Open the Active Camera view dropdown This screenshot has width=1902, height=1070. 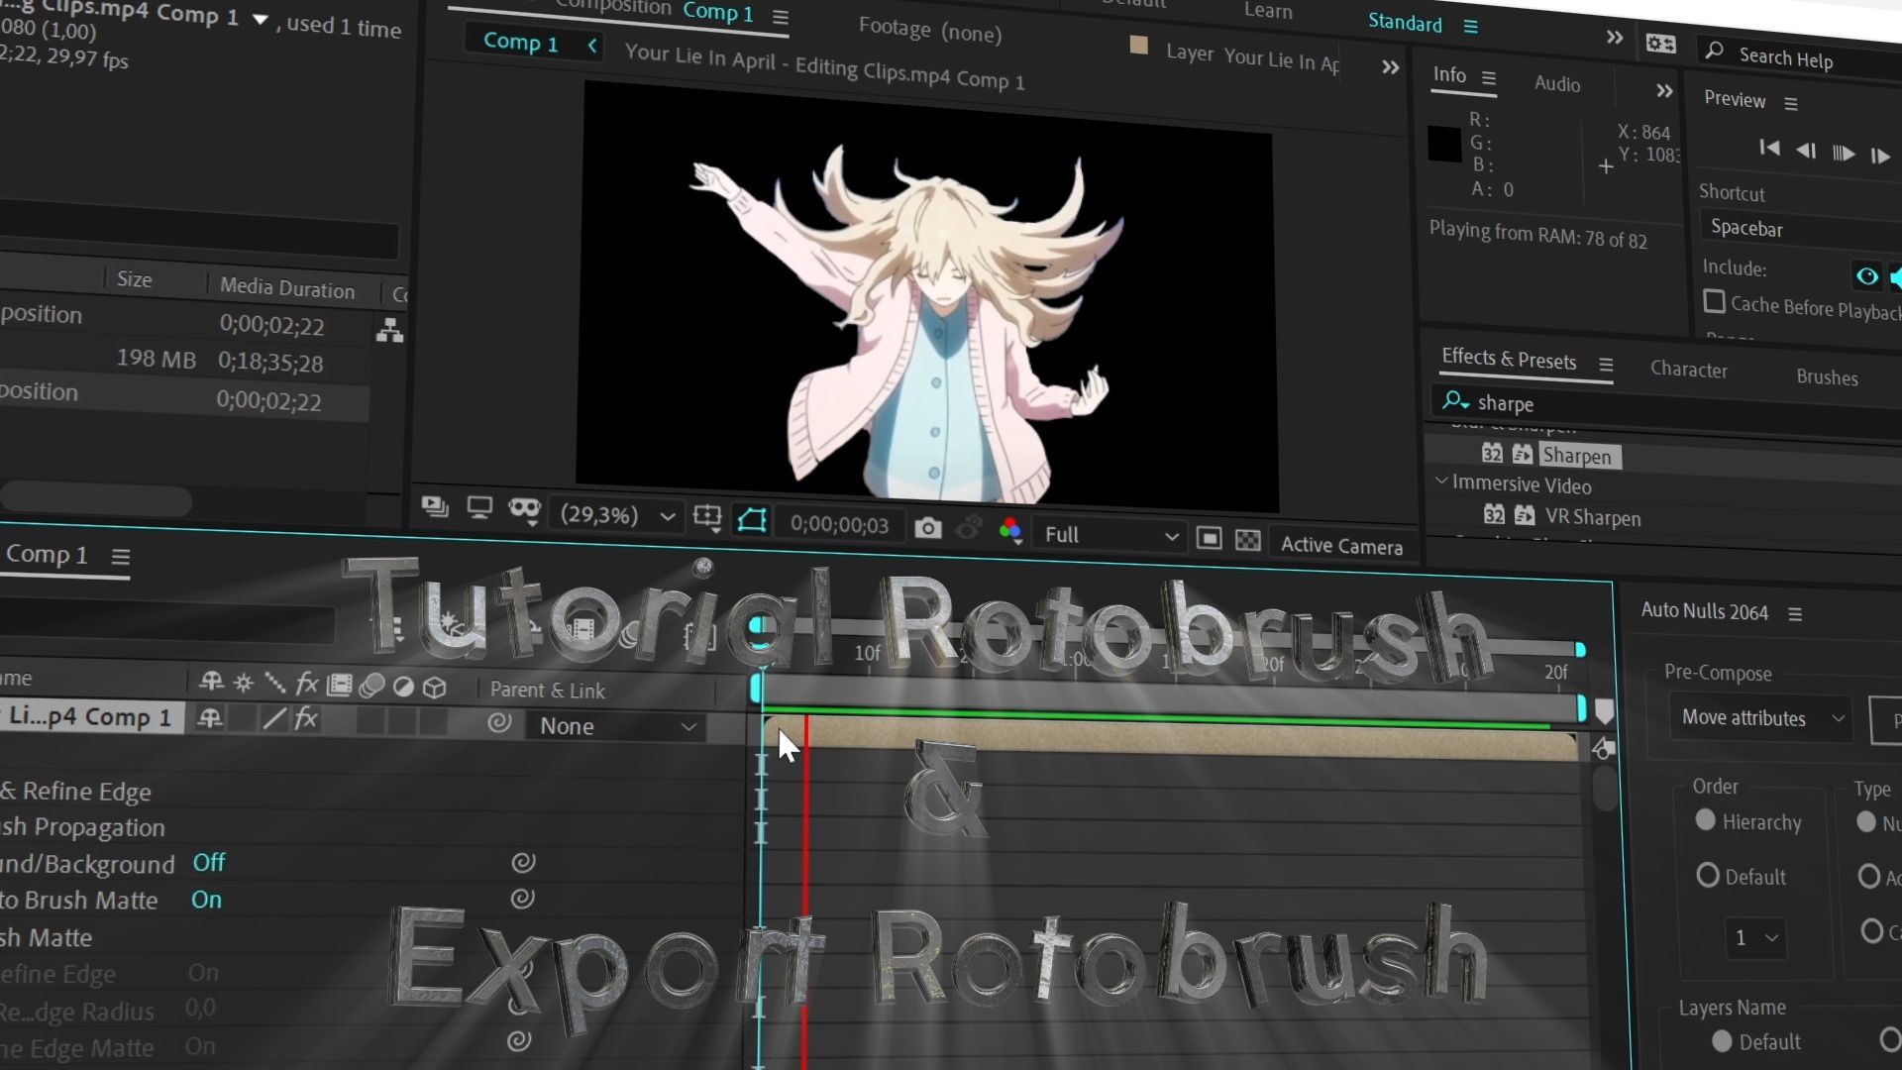coord(1341,545)
